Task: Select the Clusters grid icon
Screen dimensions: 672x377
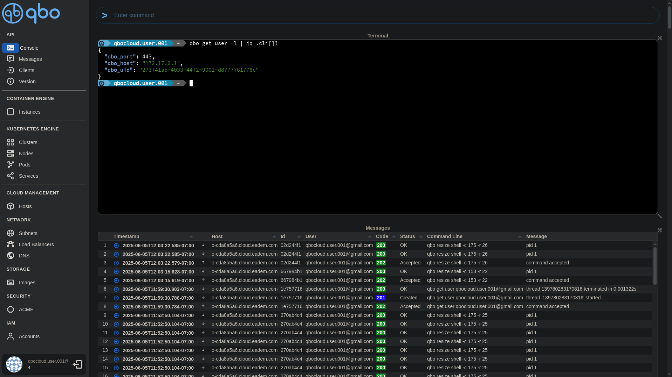Action: (11, 142)
